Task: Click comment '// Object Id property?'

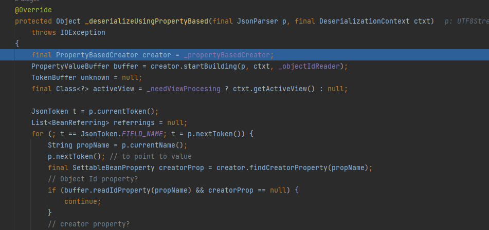Action: 93,179
